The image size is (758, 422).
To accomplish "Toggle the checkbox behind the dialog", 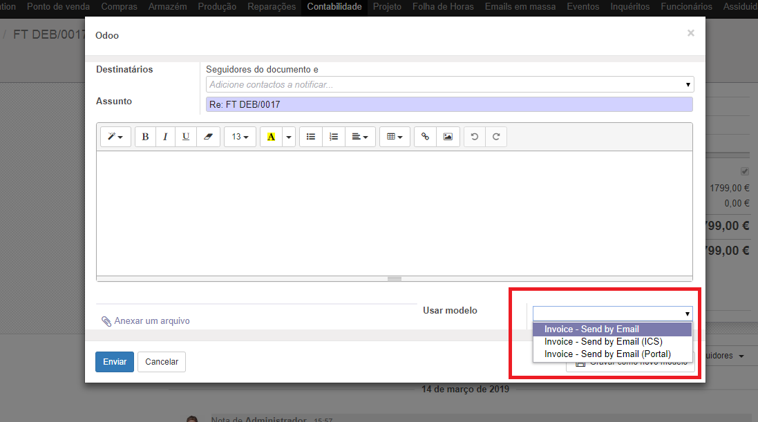I will pyautogui.click(x=745, y=171).
